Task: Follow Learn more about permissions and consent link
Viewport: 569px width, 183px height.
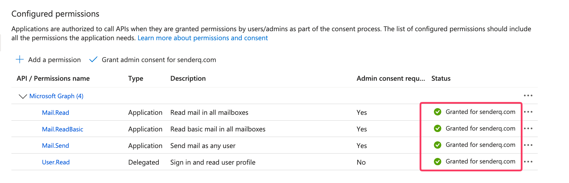Action: pos(203,38)
